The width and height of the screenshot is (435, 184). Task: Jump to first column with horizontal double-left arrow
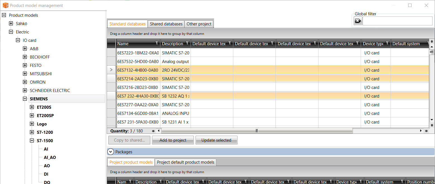coord(153,131)
